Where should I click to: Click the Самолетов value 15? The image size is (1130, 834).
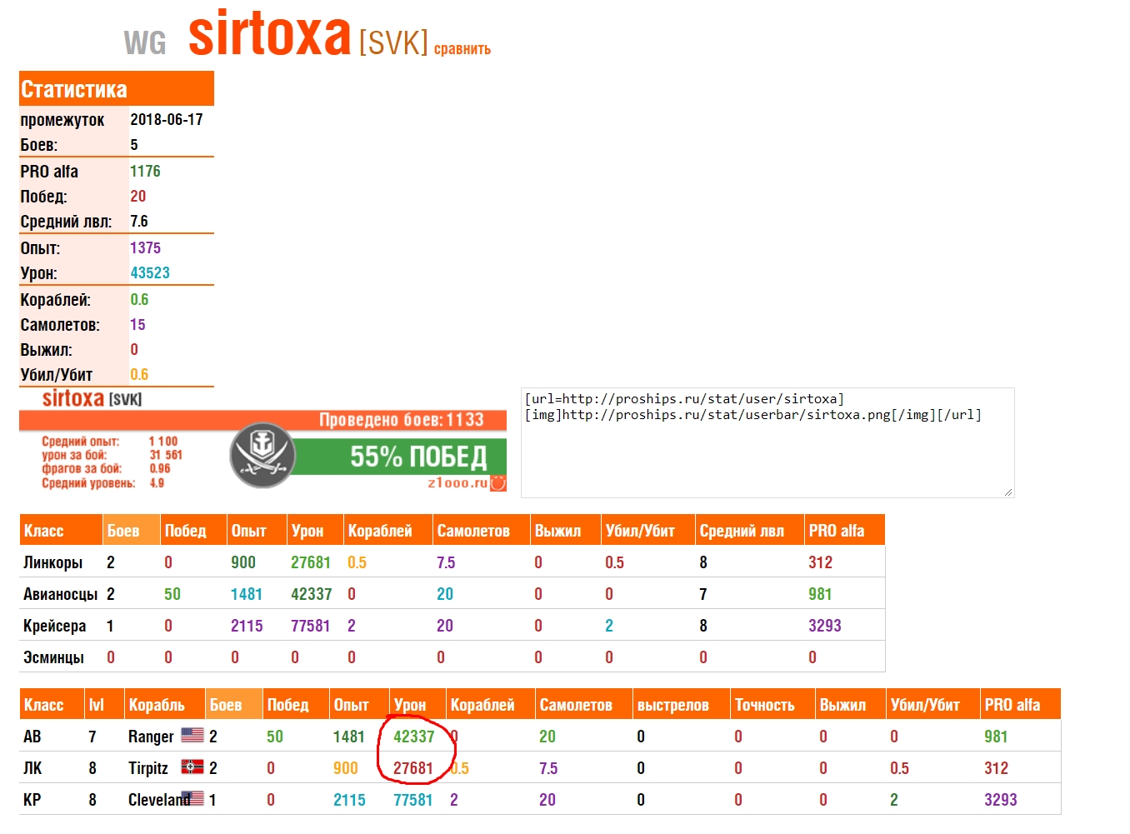point(137,324)
